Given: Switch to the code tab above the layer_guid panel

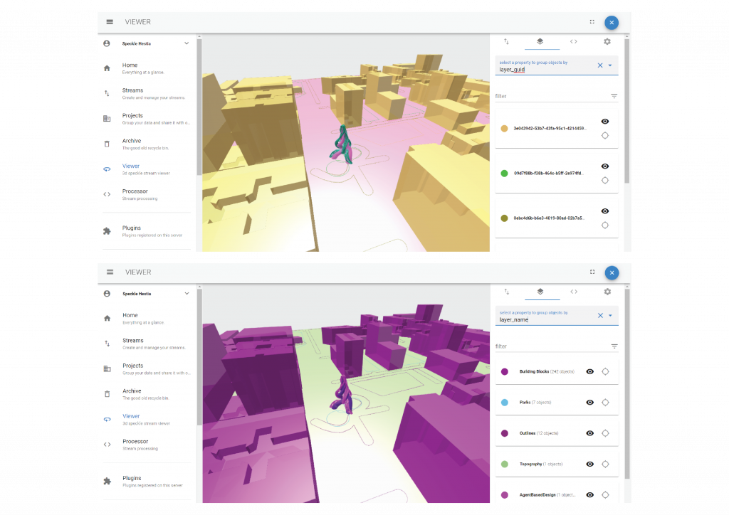Looking at the screenshot, I should pyautogui.click(x=574, y=42).
